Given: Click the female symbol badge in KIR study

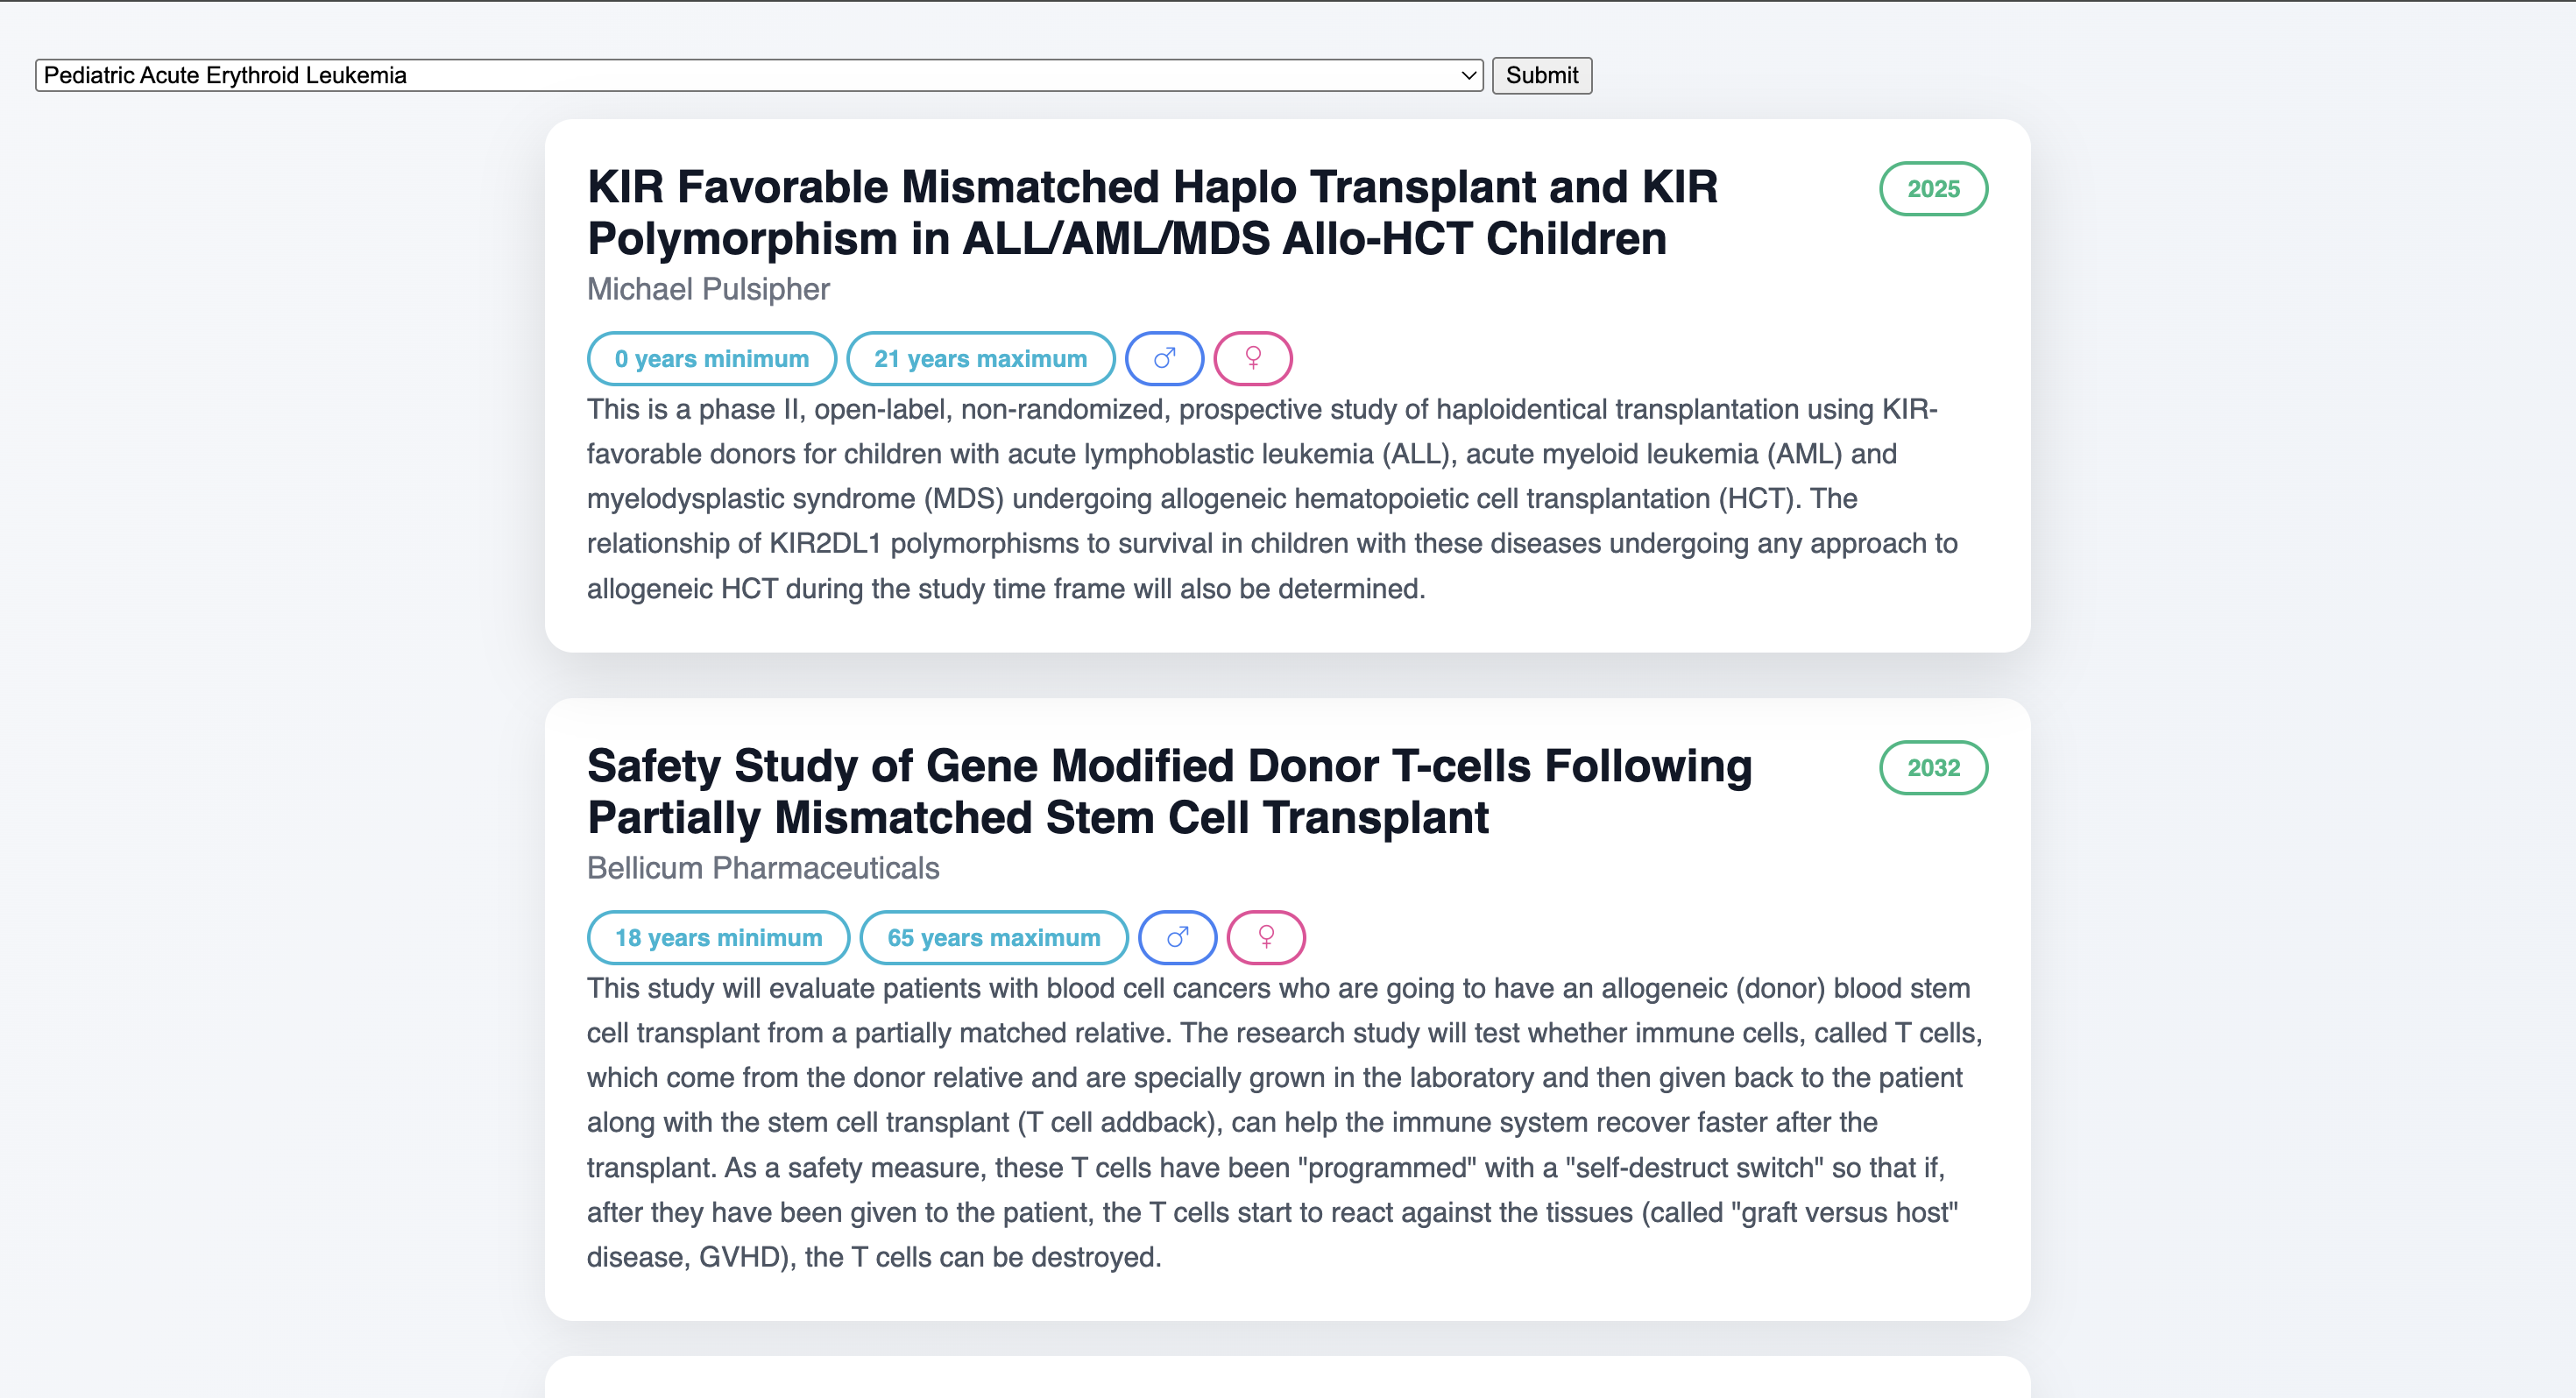Looking at the screenshot, I should click(1253, 358).
